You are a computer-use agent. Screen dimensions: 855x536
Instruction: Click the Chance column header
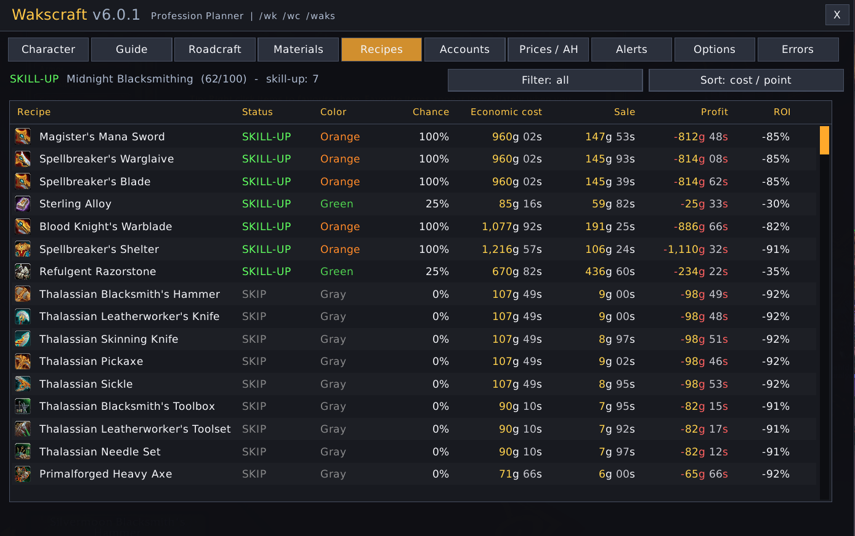pos(431,112)
